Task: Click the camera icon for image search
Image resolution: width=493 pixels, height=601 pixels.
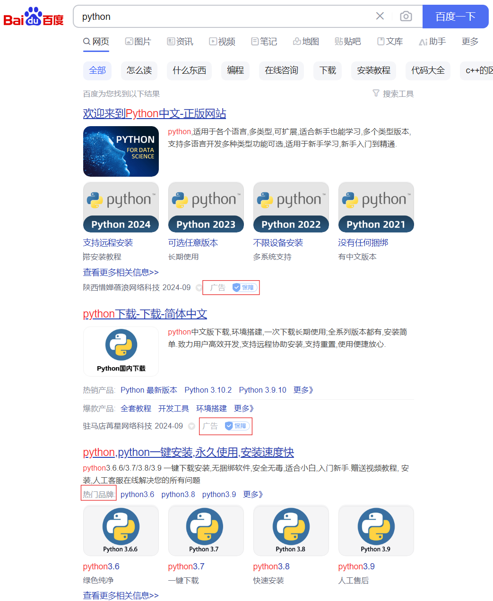Action: tap(406, 16)
